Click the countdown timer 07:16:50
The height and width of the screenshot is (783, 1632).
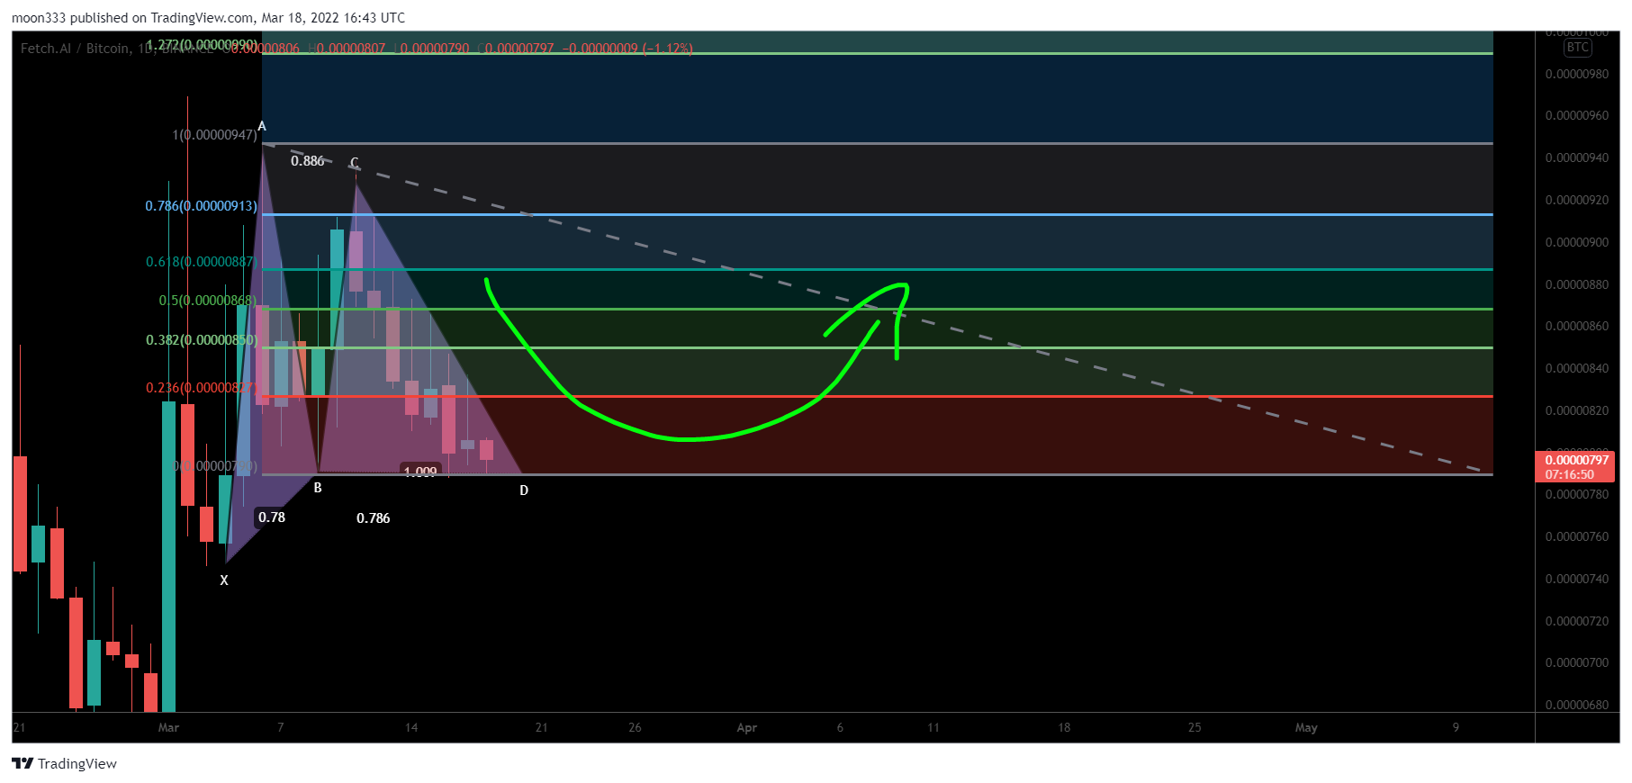1569,474
